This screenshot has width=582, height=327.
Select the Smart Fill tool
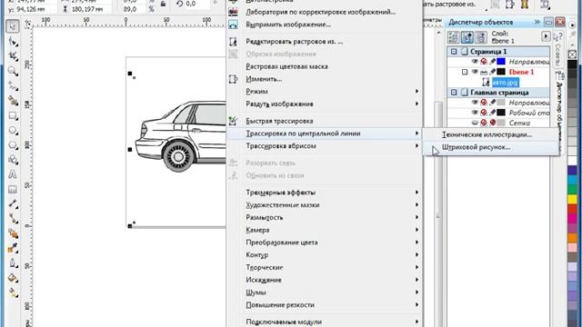coord(13,101)
